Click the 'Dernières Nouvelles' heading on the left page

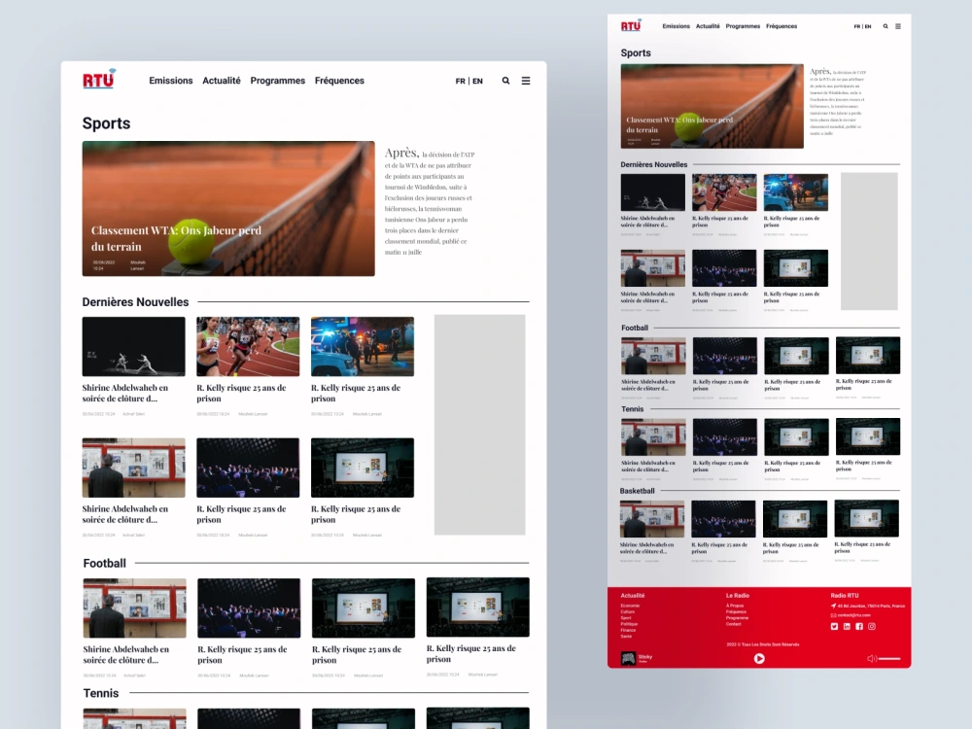pos(135,302)
